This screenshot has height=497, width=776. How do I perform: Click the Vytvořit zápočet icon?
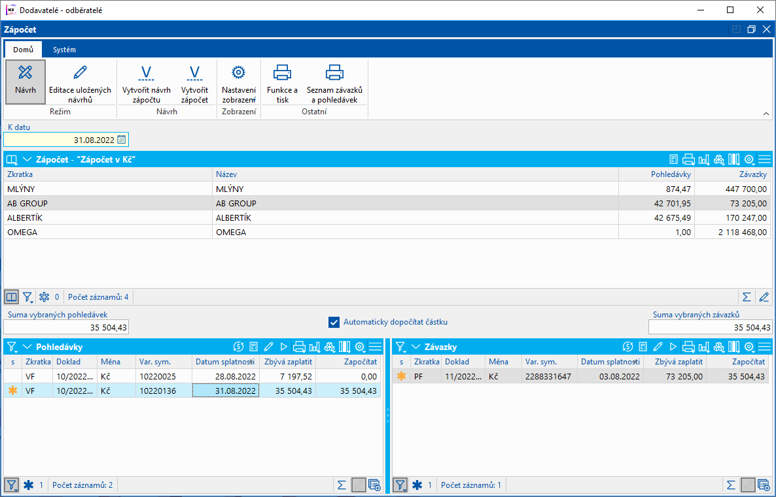[194, 72]
